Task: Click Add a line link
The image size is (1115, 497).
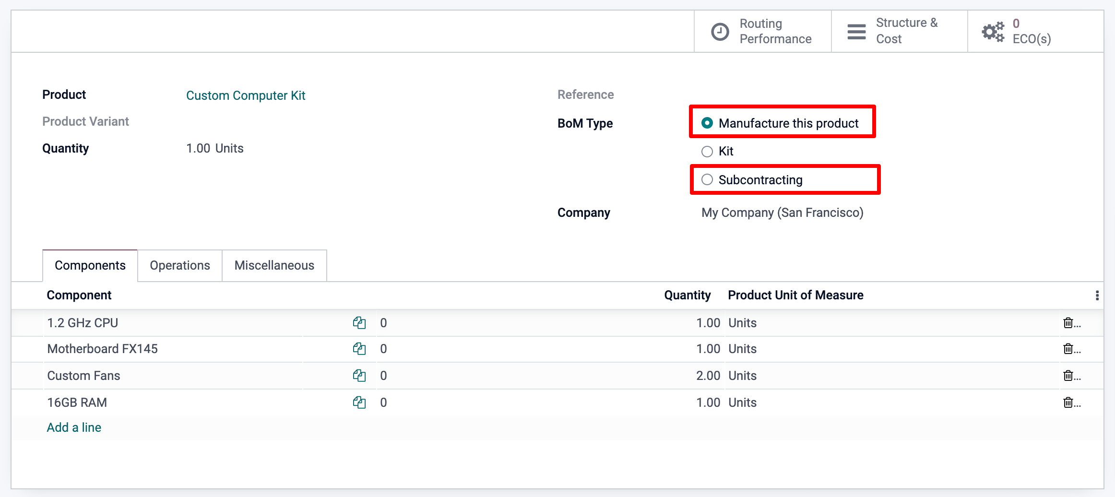Action: point(74,427)
